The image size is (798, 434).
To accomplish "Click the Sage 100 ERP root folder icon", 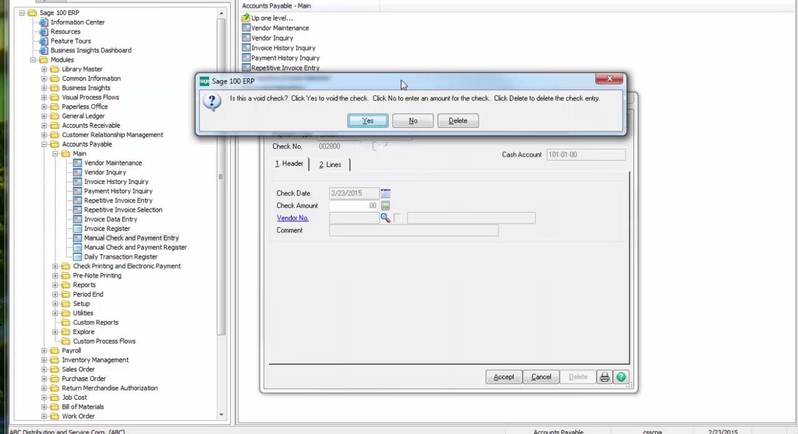I will pyautogui.click(x=32, y=13).
